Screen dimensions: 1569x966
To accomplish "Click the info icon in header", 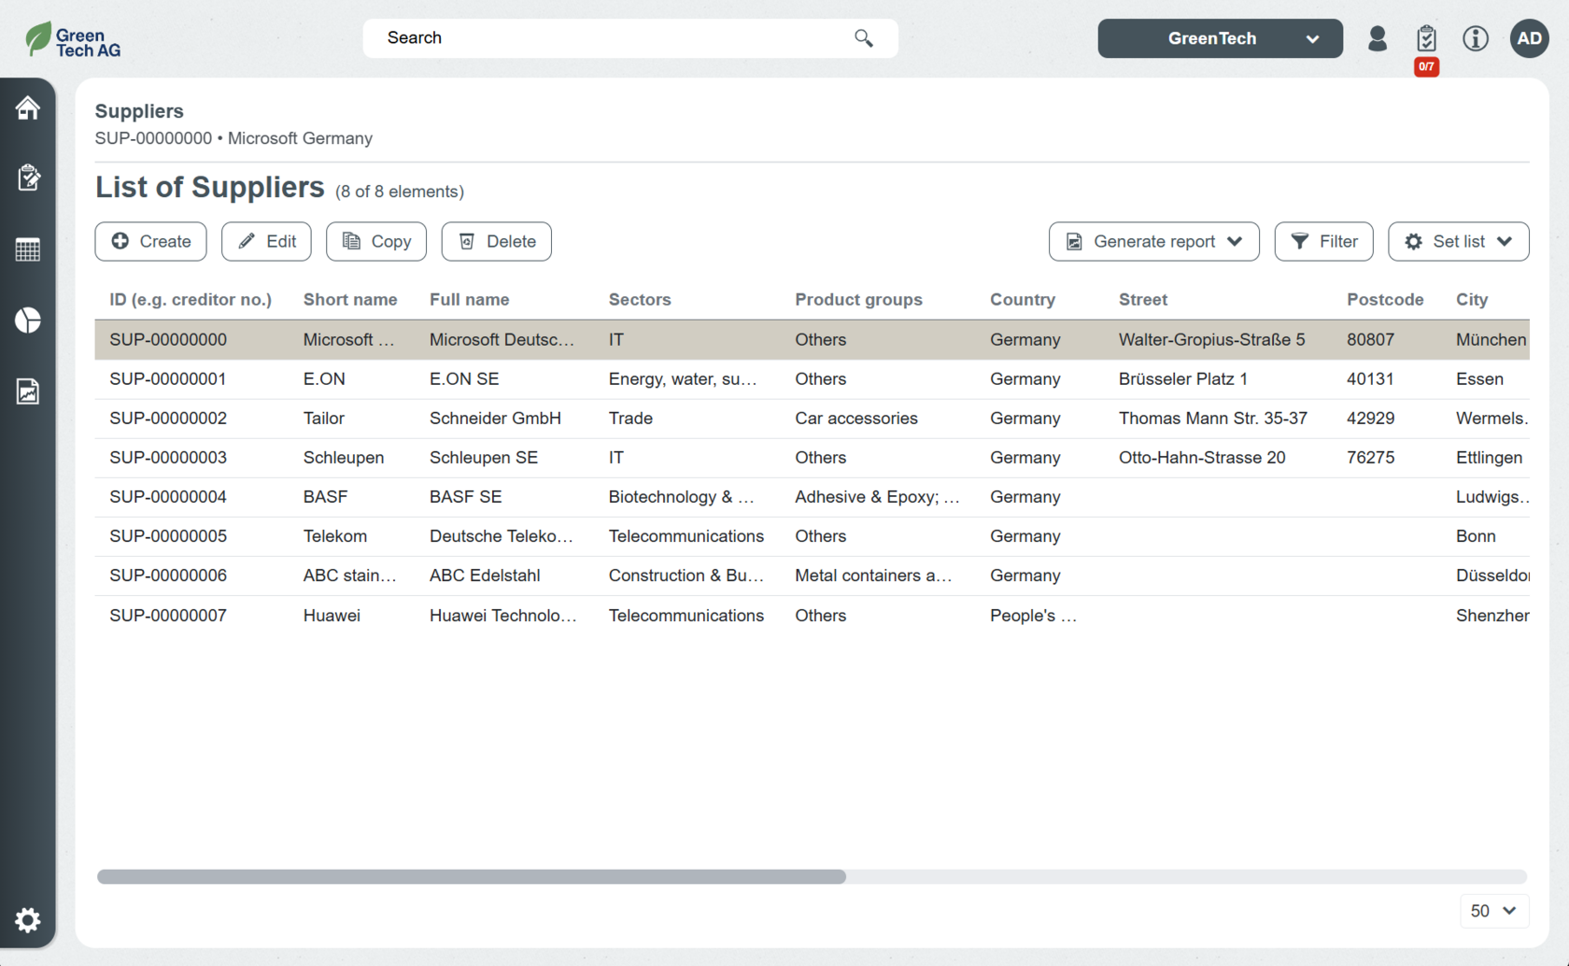I will click(1475, 38).
